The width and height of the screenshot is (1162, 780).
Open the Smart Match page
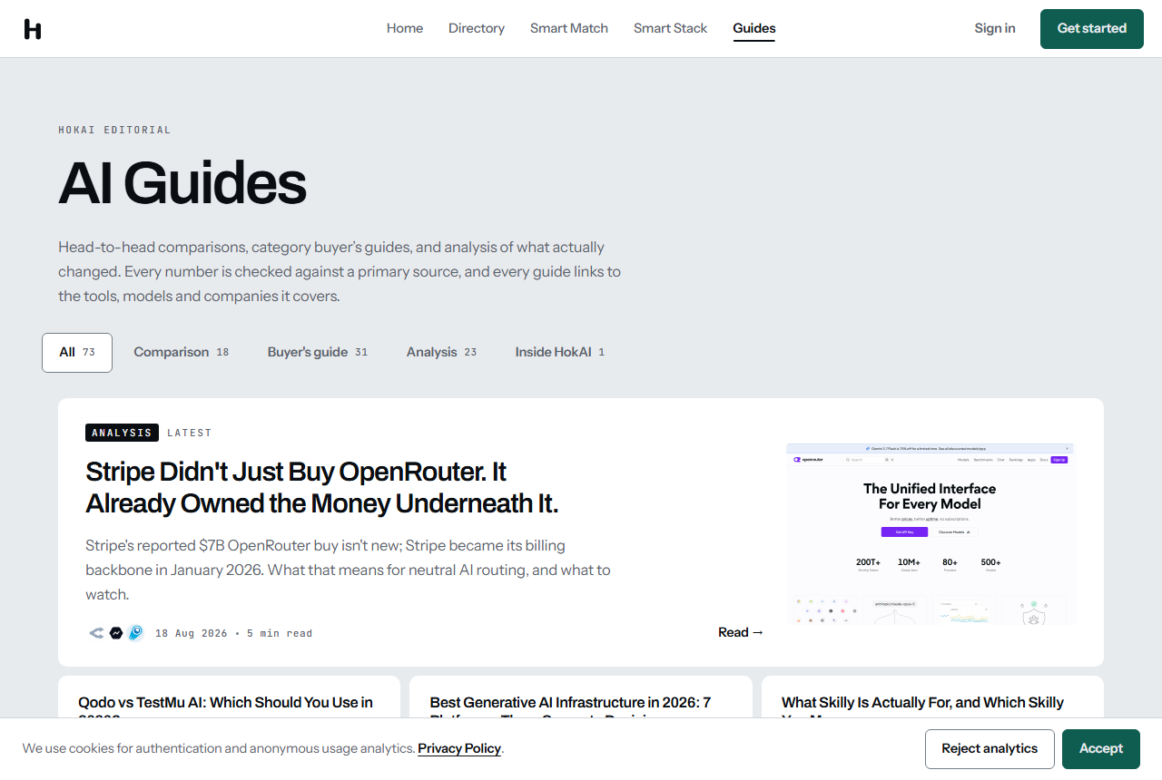[569, 28]
